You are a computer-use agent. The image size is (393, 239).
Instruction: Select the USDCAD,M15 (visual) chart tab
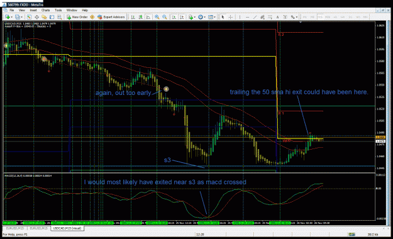[x=67, y=228]
